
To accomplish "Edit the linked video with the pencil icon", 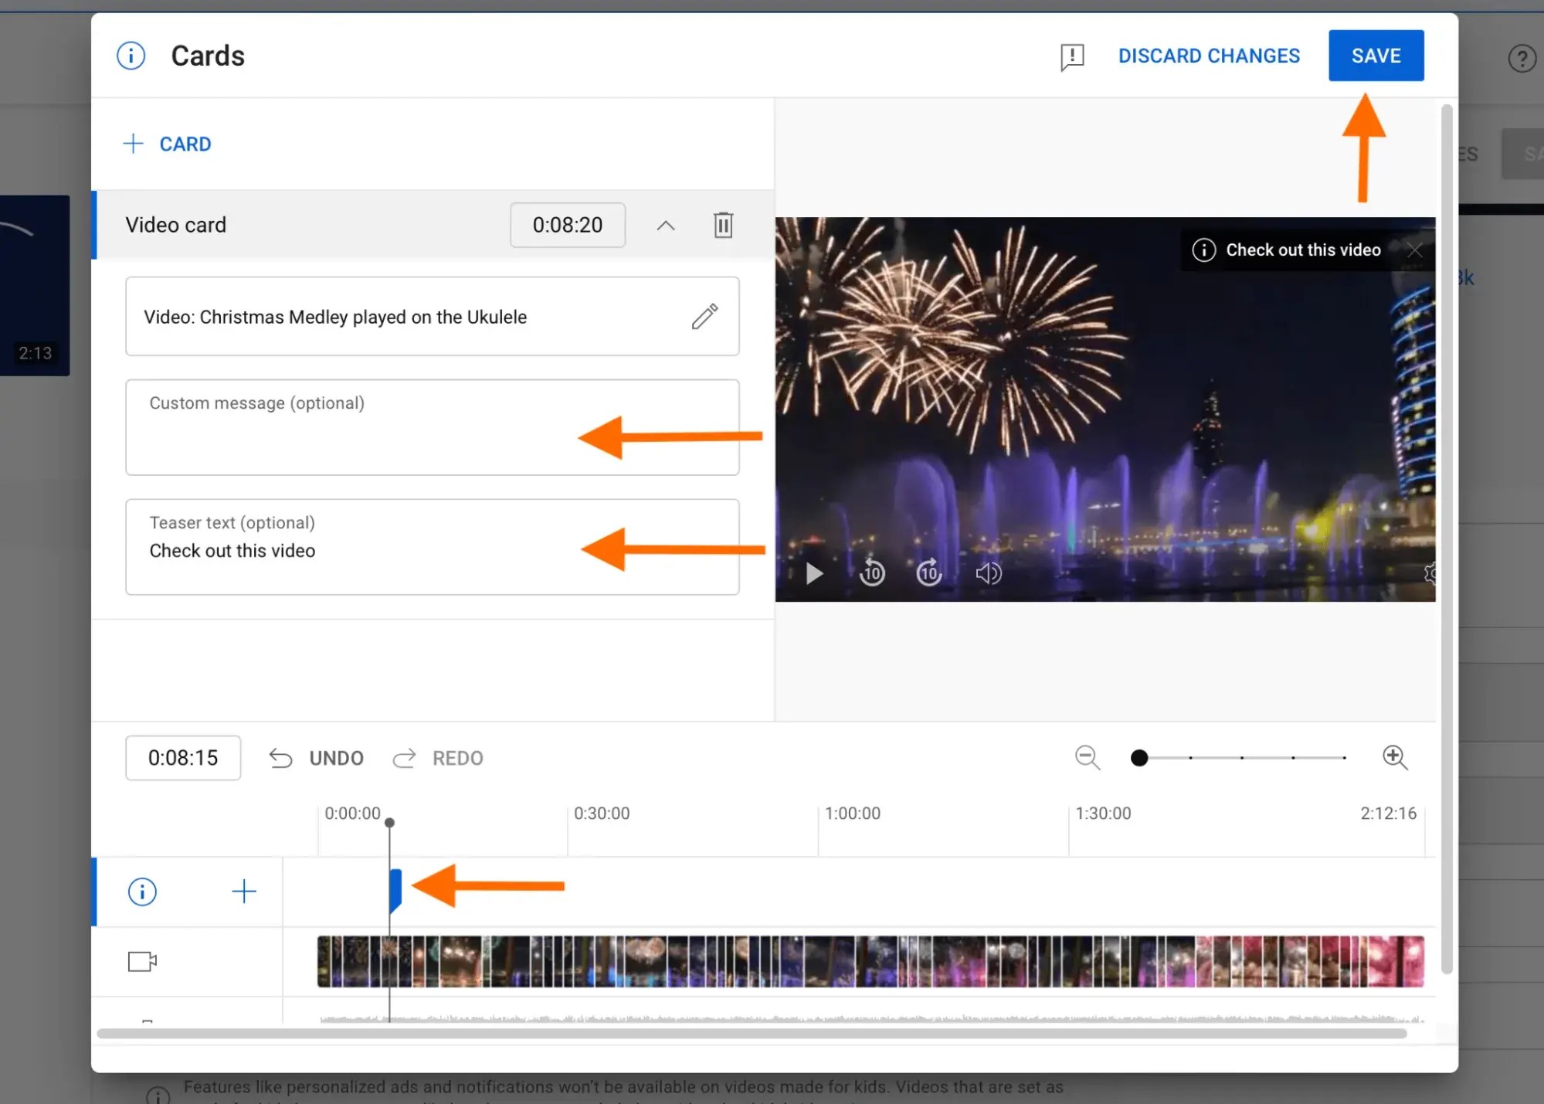I will [705, 317].
